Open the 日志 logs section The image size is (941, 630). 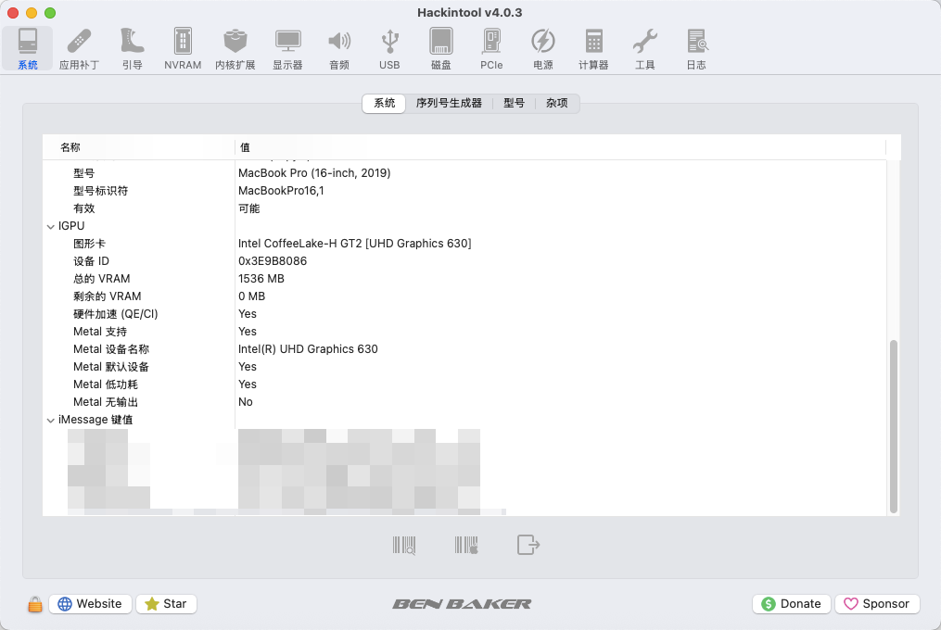(x=696, y=48)
